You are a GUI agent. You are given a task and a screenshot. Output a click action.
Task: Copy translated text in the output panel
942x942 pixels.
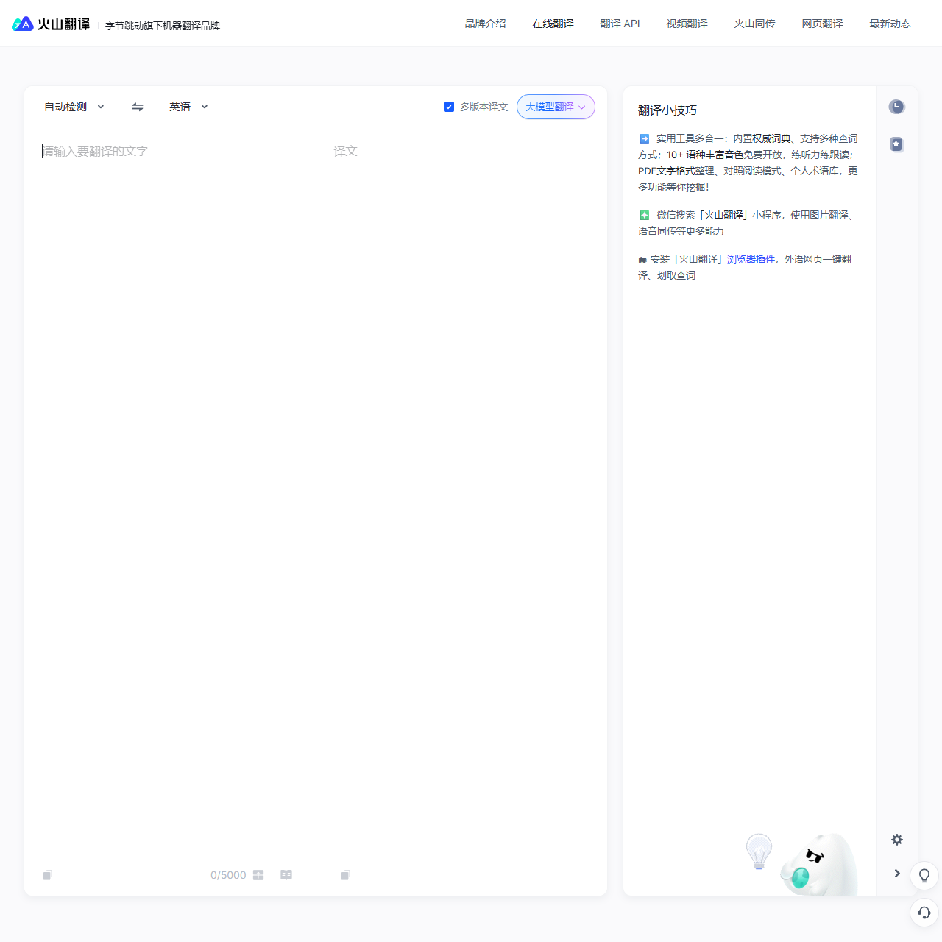[x=346, y=875]
